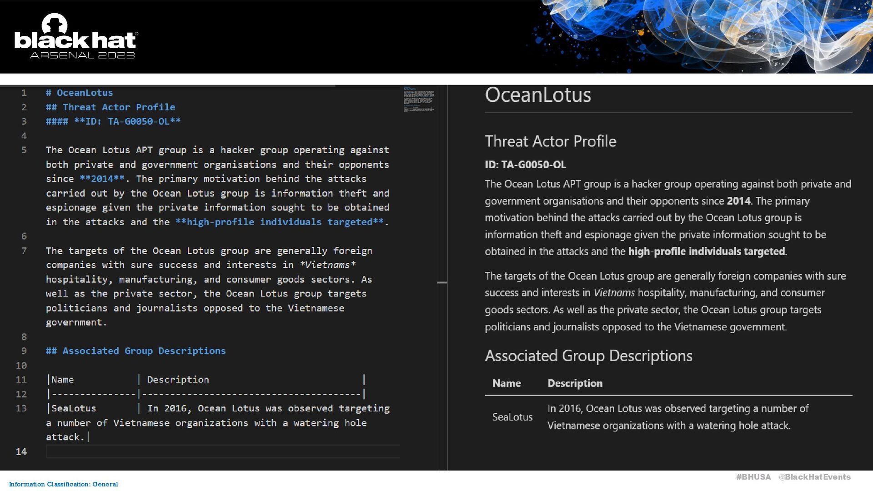The height and width of the screenshot is (491, 873).
Task: Click the 'OceanLotus' title in the preview pane
Action: pos(538,95)
